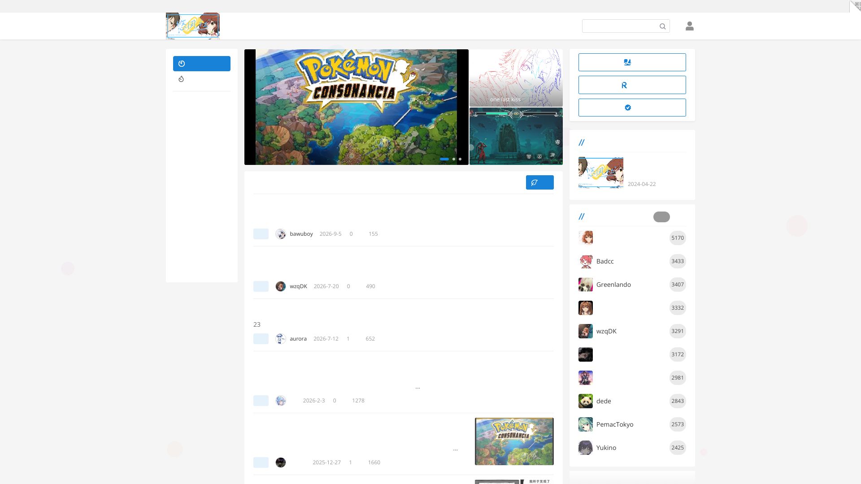
Task: Open Badcc's name in the ranking list
Action: point(605,261)
